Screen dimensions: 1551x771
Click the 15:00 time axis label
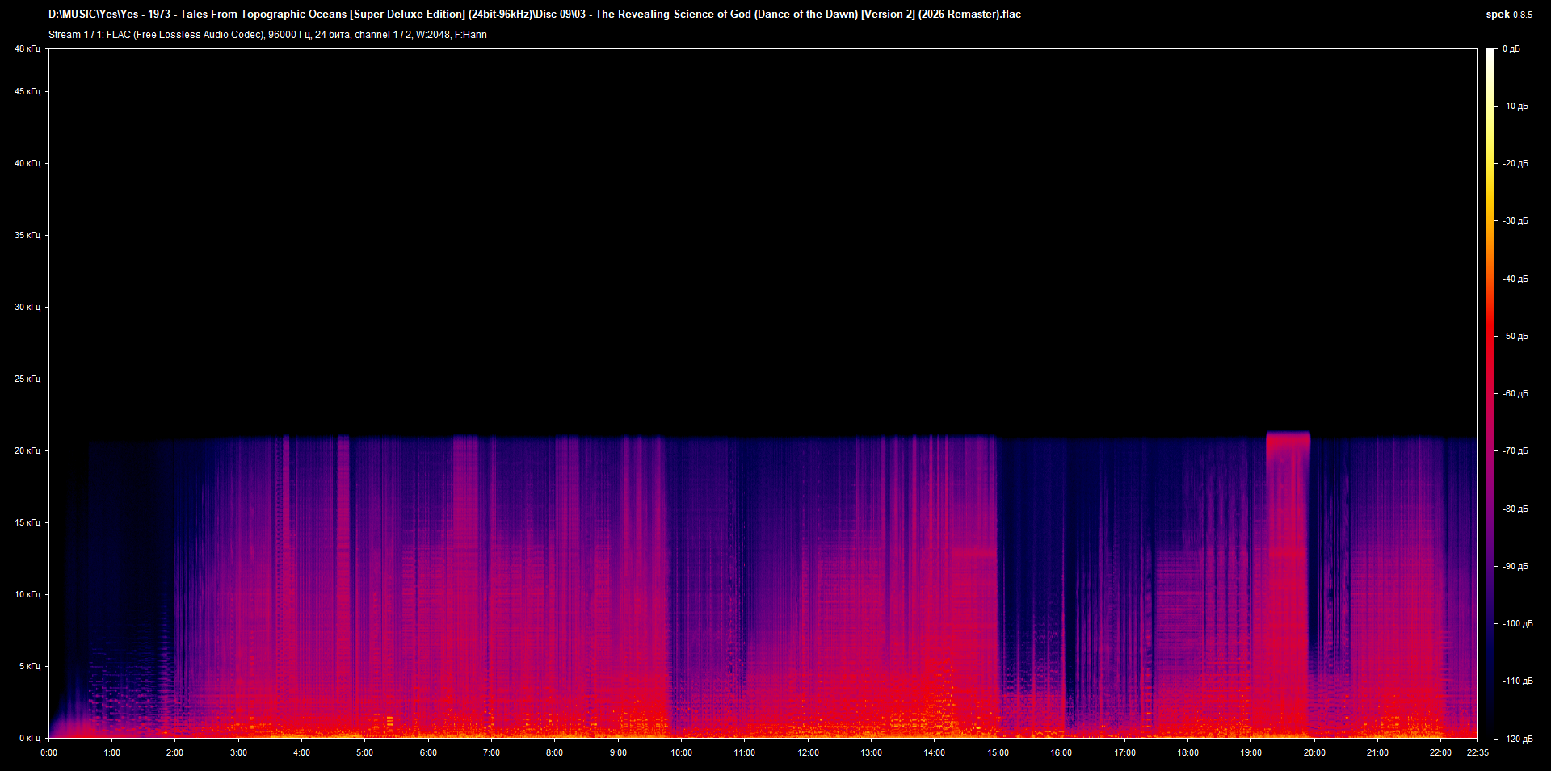click(998, 753)
